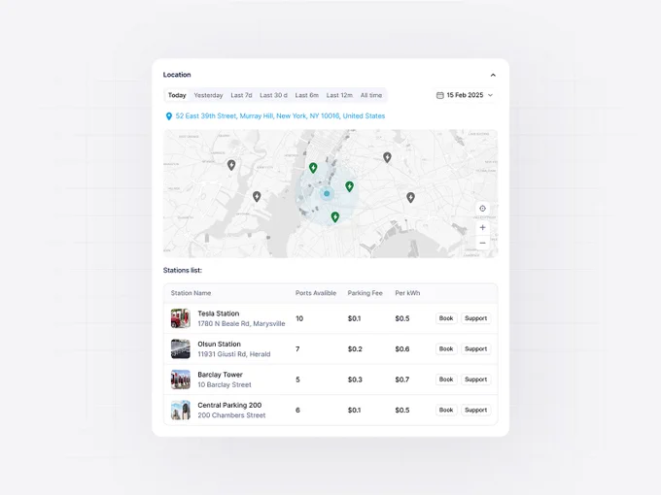This screenshot has width=661, height=495.
Task: Click the Stations list heading
Action: (x=183, y=270)
